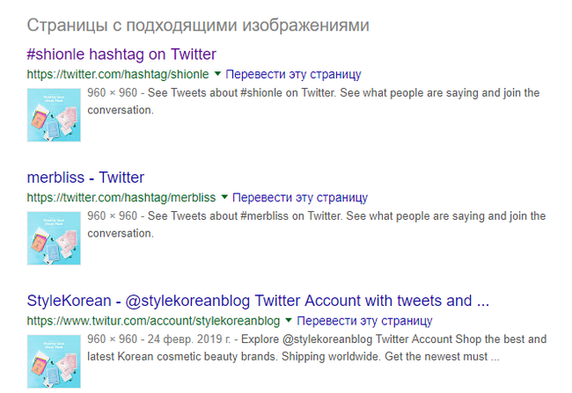572x393 pixels.
Task: Open thumbnail image of the shionle result
Action: (55, 113)
